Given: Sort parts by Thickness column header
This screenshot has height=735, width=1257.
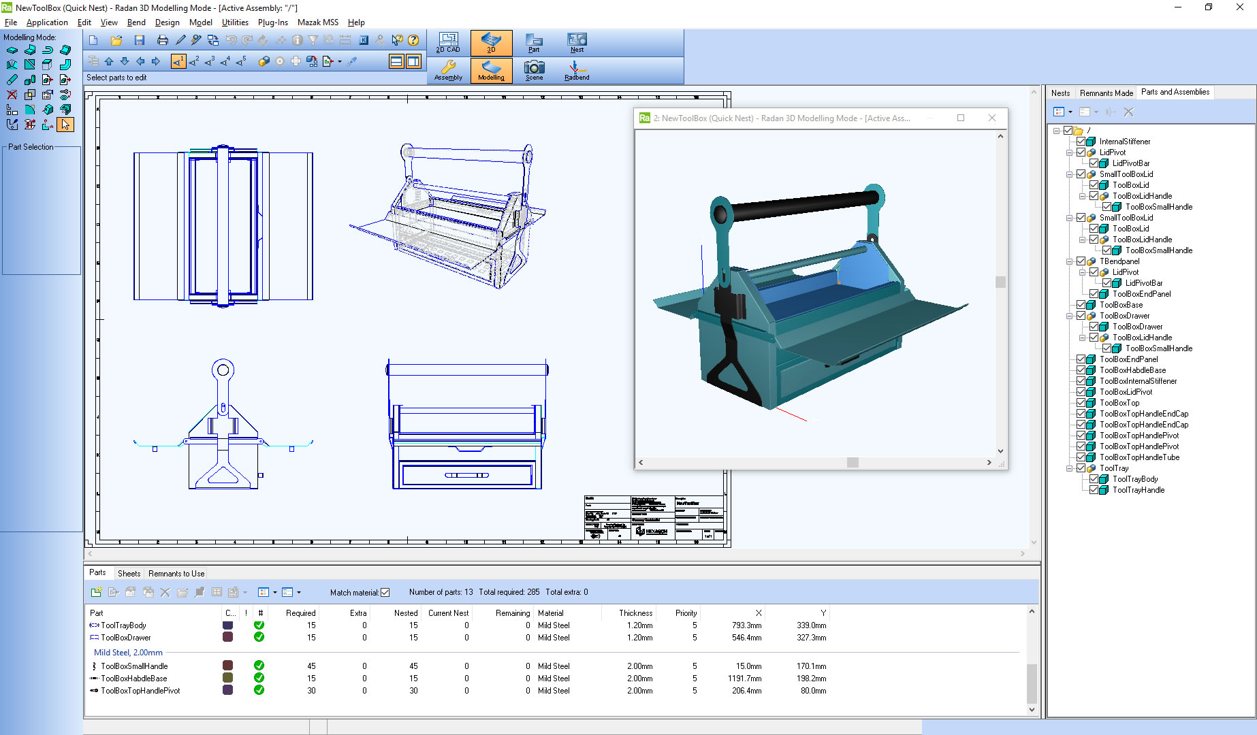Looking at the screenshot, I should click(x=635, y=613).
